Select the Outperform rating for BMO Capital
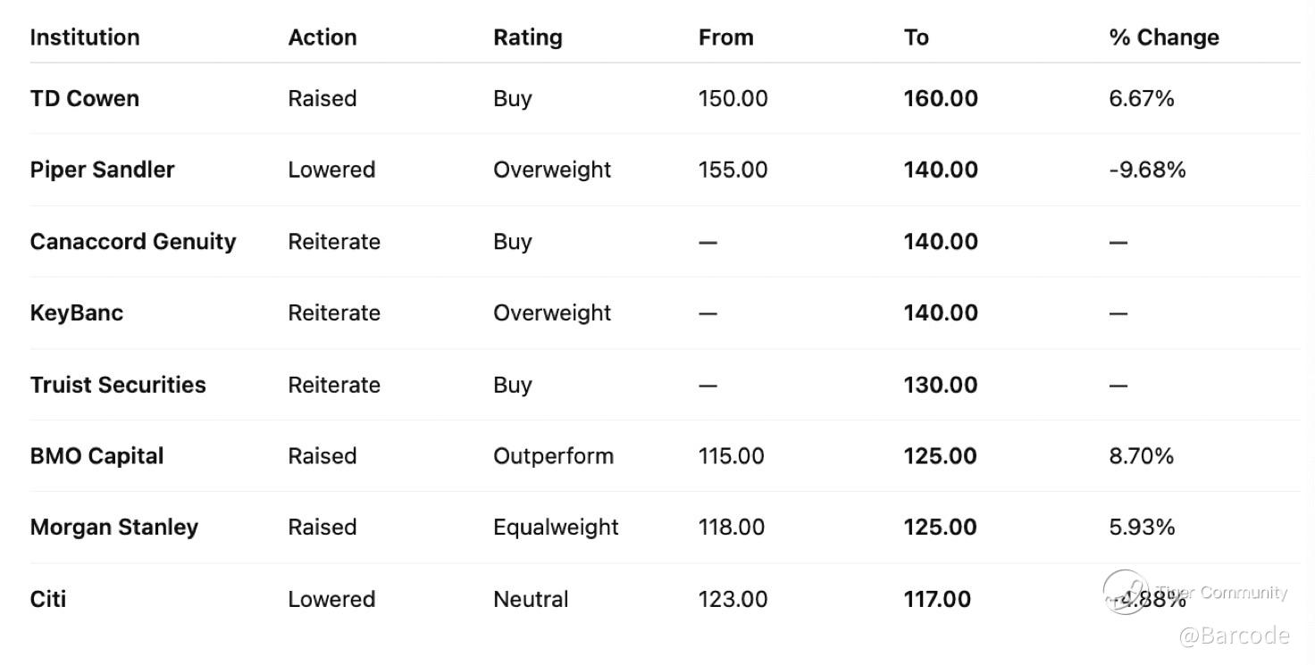This screenshot has width=1315, height=665. click(x=553, y=456)
